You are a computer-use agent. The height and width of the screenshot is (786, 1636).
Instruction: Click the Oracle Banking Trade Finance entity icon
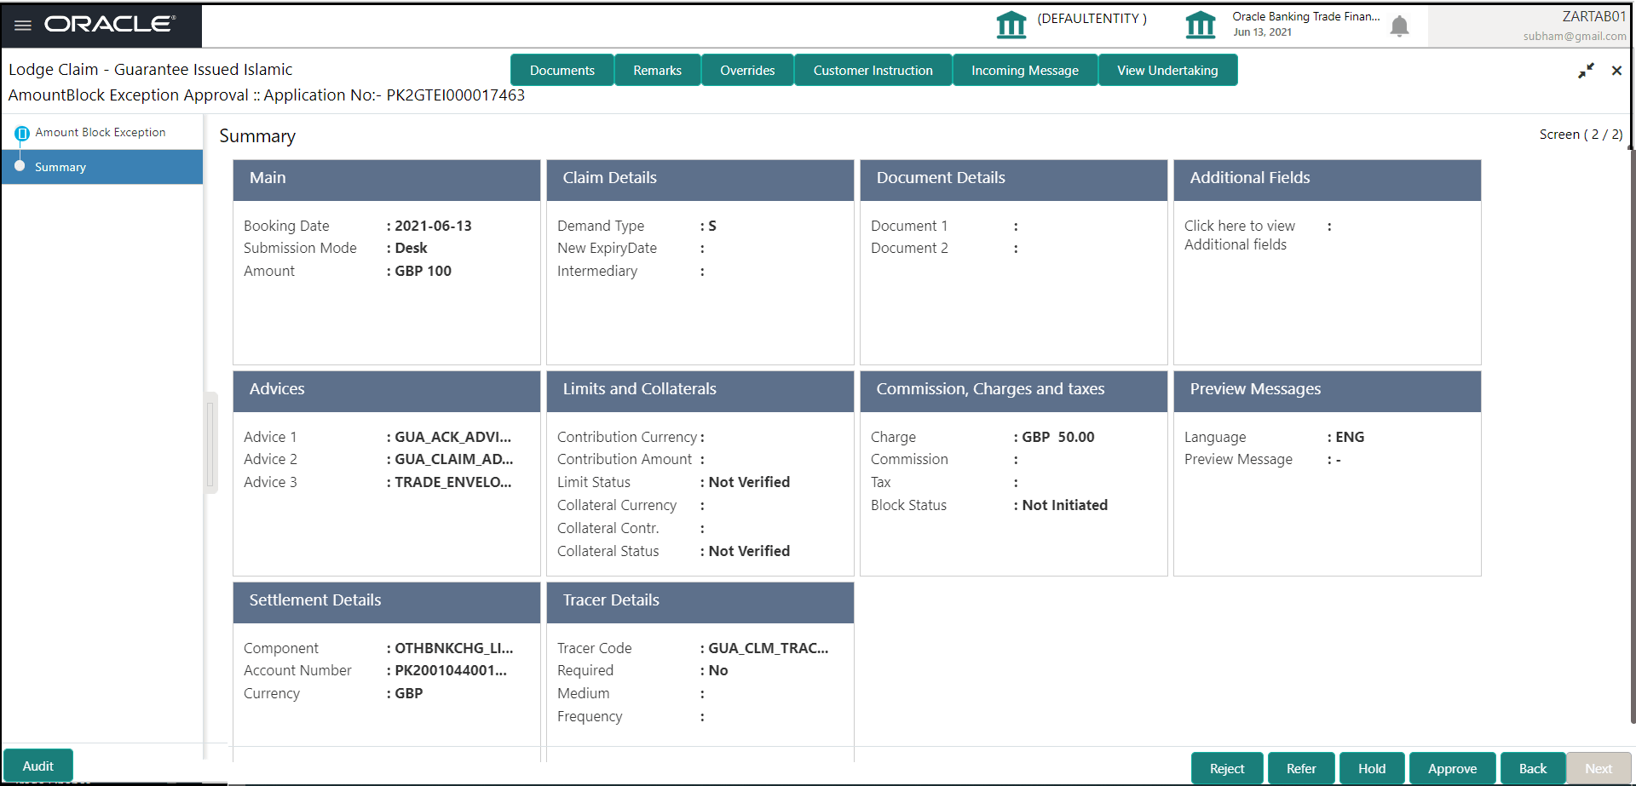click(x=1201, y=26)
